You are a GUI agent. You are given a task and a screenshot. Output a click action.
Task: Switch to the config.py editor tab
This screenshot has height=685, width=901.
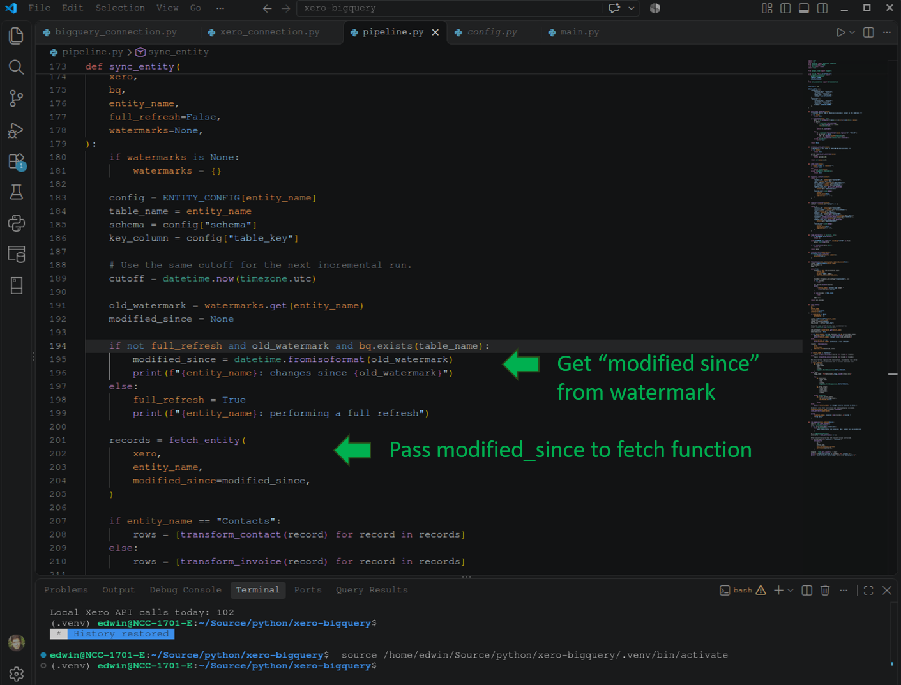[492, 32]
